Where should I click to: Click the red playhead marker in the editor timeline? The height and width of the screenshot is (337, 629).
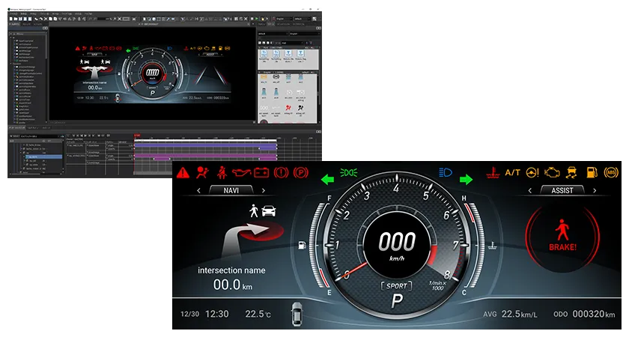(x=136, y=136)
